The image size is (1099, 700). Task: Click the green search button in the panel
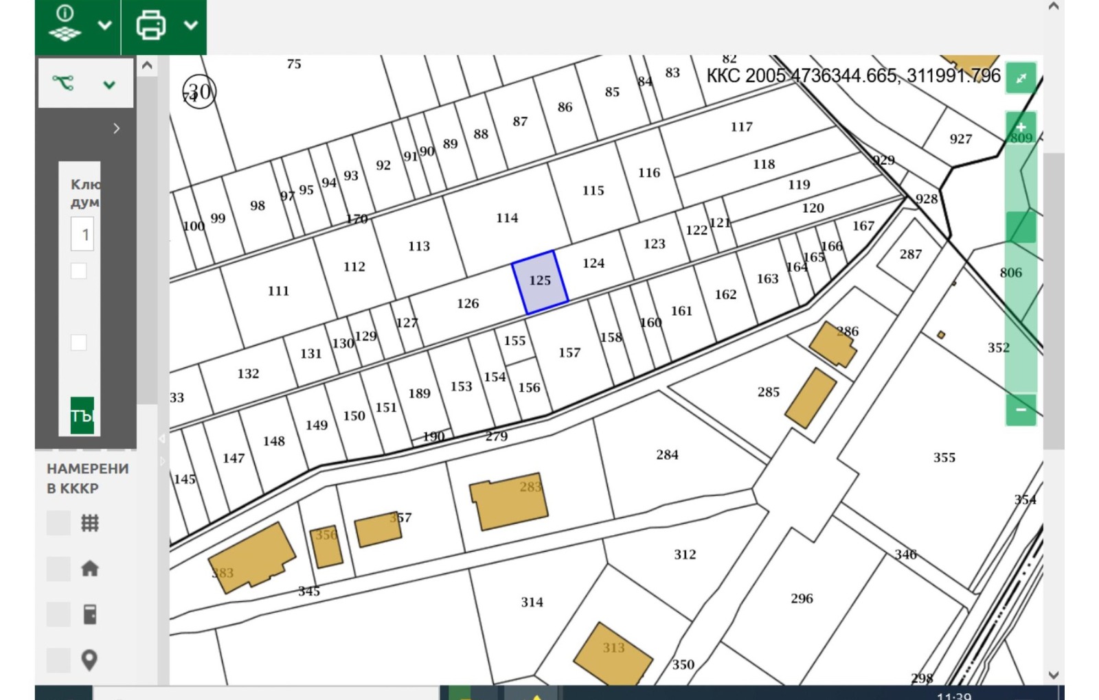click(x=82, y=415)
